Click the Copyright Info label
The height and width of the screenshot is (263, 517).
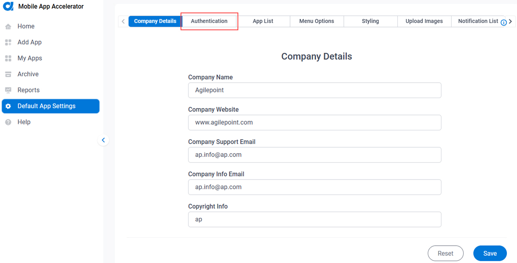pyautogui.click(x=208, y=207)
